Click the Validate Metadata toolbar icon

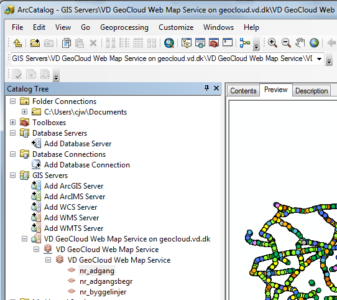(17, 74)
